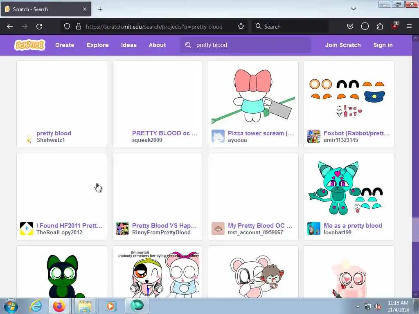Image resolution: width=419 pixels, height=314 pixels.
Task: Click the '(Immortal)' two-characters thumbnail
Action: pos(158,273)
